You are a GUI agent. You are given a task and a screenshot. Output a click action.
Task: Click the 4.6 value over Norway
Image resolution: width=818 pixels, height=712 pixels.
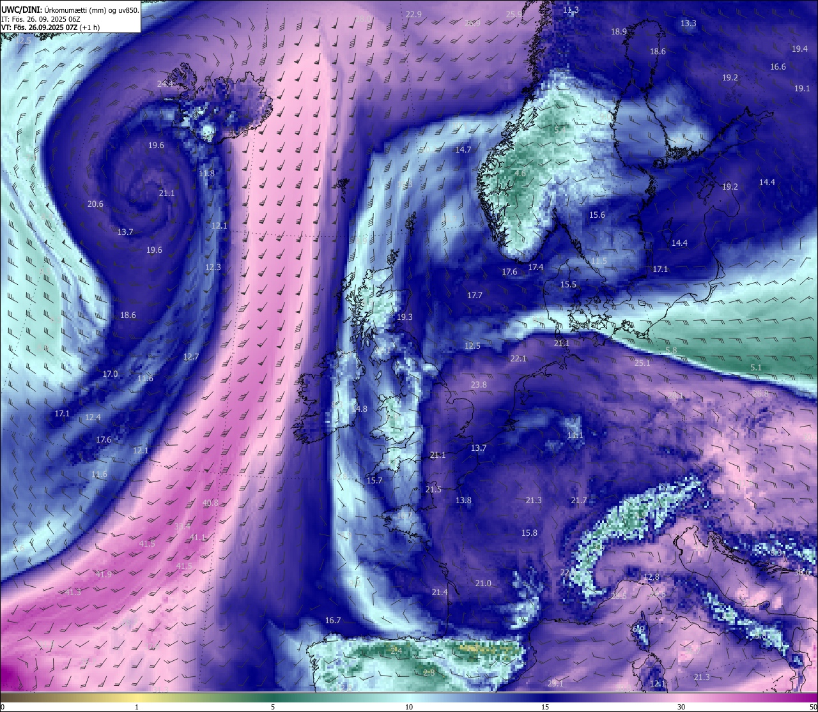pyautogui.click(x=520, y=173)
